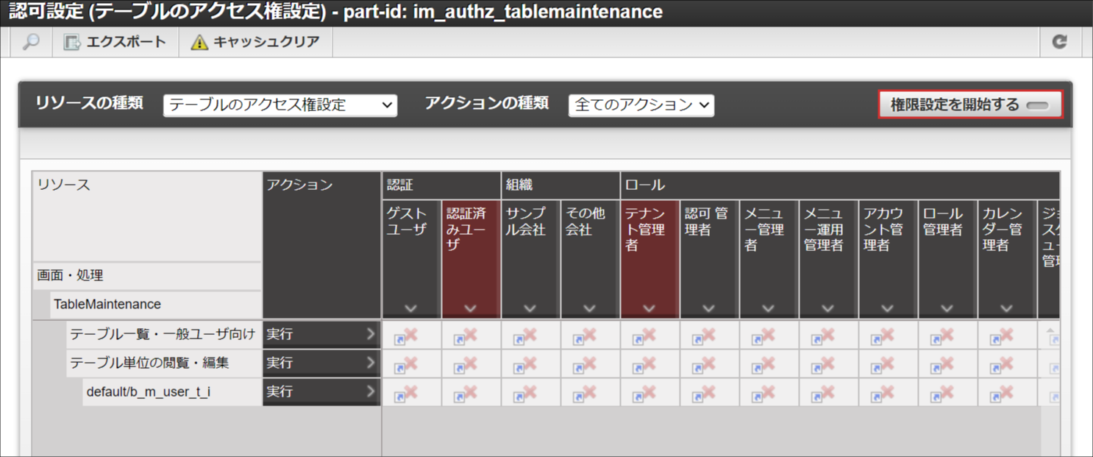Screen dimensions: 1093x457
Task: Open the resource type dropdown
Action: click(280, 105)
